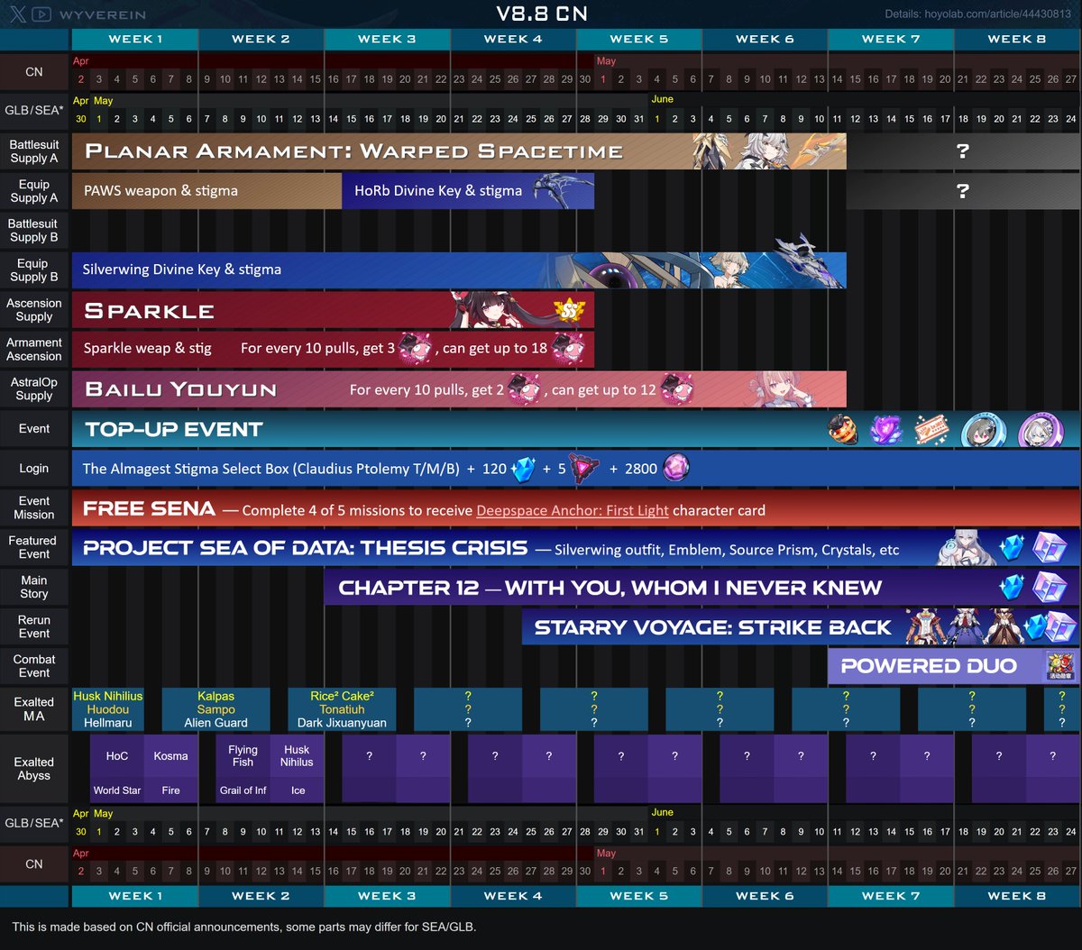Click the 'Kosma Fire' Exalted Abyss cell
Image resolution: width=1082 pixels, height=950 pixels.
click(170, 768)
